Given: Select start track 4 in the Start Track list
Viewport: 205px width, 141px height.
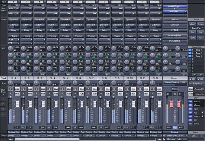Looking at the screenshot, I should (x=3, y=114).
